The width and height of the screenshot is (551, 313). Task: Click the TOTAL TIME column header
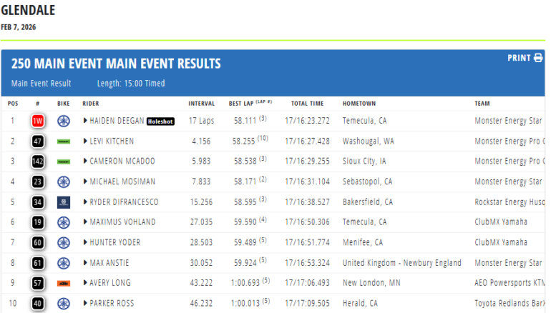point(307,103)
